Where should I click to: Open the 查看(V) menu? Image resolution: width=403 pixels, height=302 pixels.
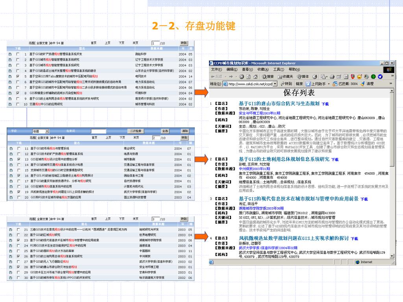[x=247, y=69]
